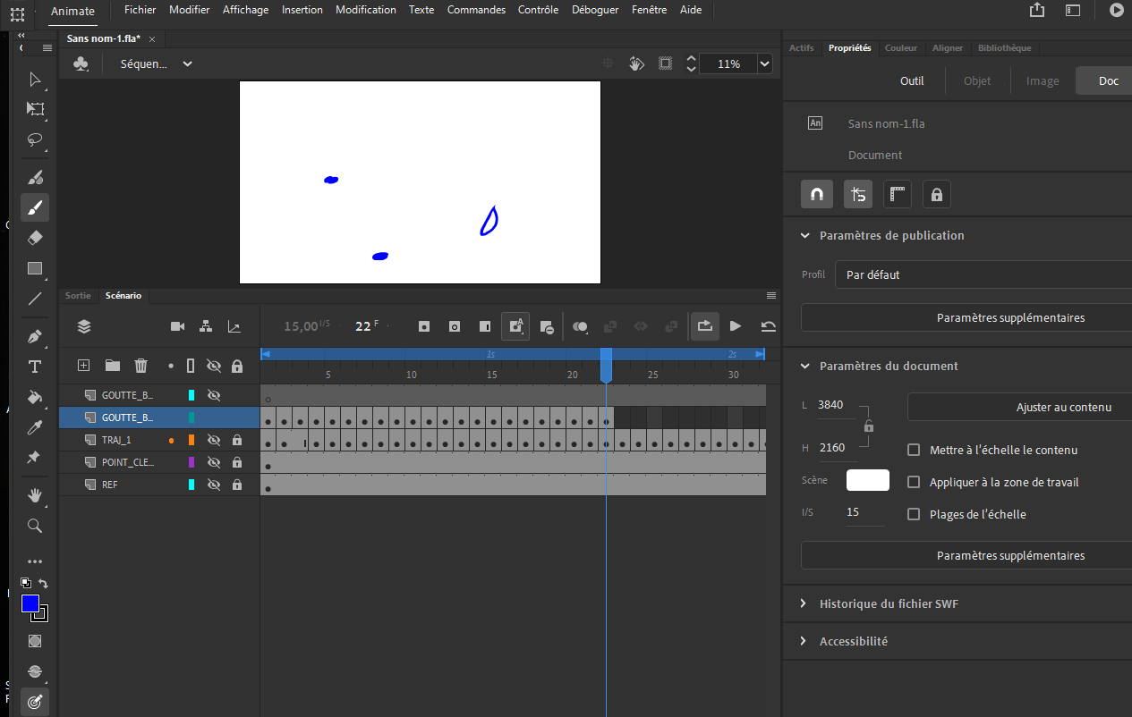Click the share icon at top right

click(x=1037, y=10)
